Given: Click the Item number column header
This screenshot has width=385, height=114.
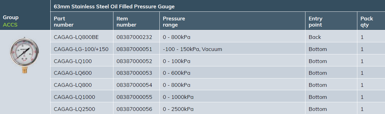Looking at the screenshot, I should click(126, 22).
